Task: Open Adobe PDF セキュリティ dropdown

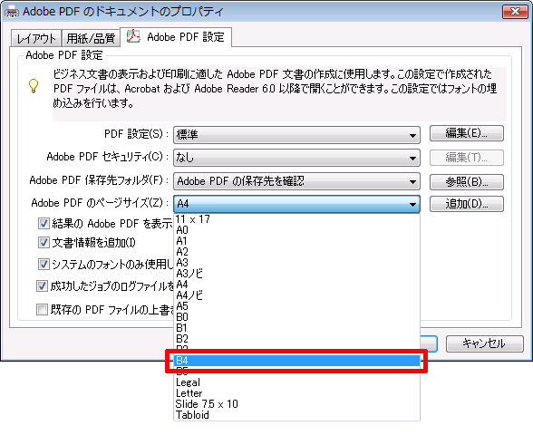Action: coord(296,158)
